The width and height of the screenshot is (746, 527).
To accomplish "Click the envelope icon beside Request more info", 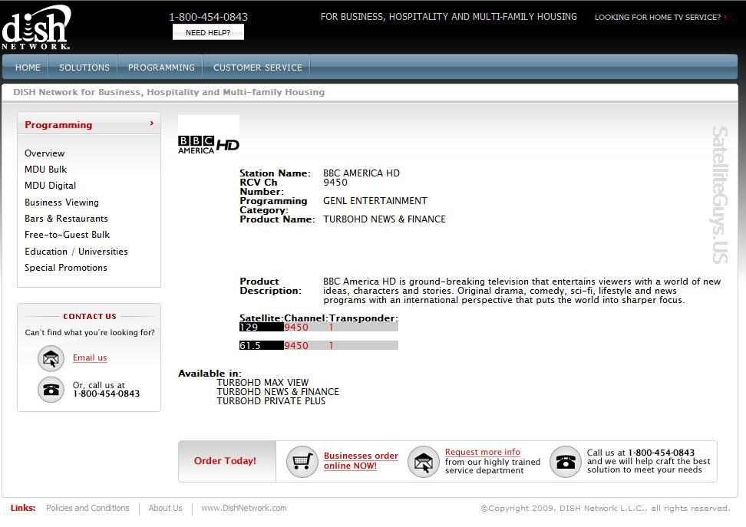I will point(424,461).
